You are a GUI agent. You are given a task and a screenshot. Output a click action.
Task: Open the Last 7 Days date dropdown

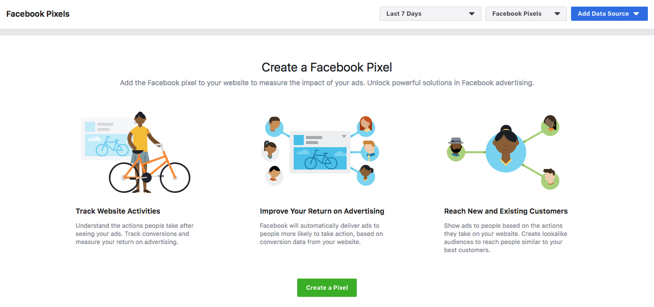[430, 14]
